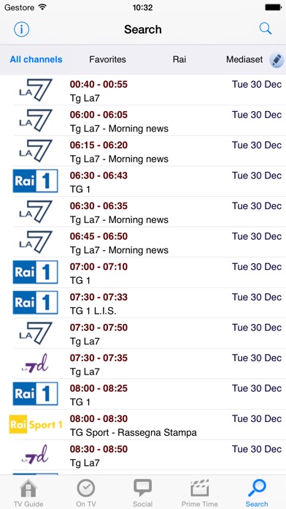This screenshot has height=509, width=286.
Task: Select the Rai channel filter
Action: coord(179,59)
